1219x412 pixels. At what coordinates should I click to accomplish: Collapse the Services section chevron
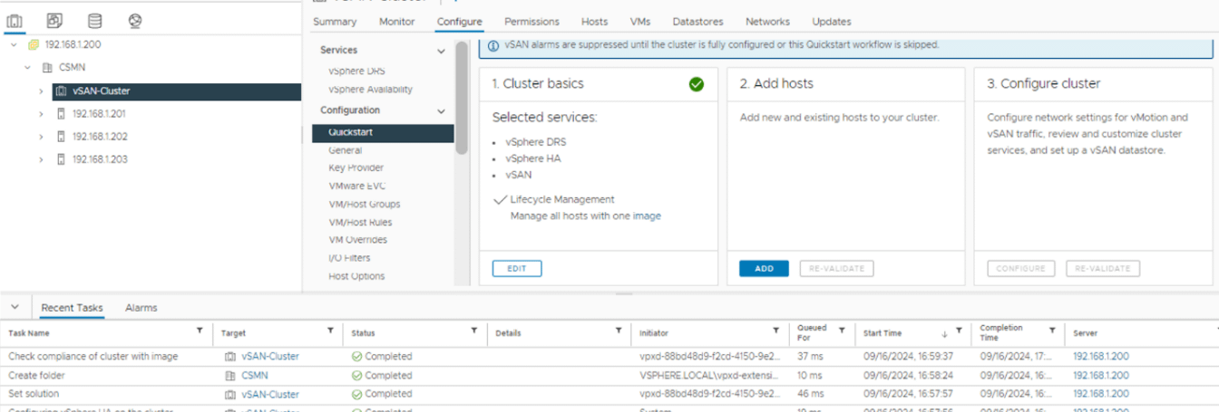[442, 51]
